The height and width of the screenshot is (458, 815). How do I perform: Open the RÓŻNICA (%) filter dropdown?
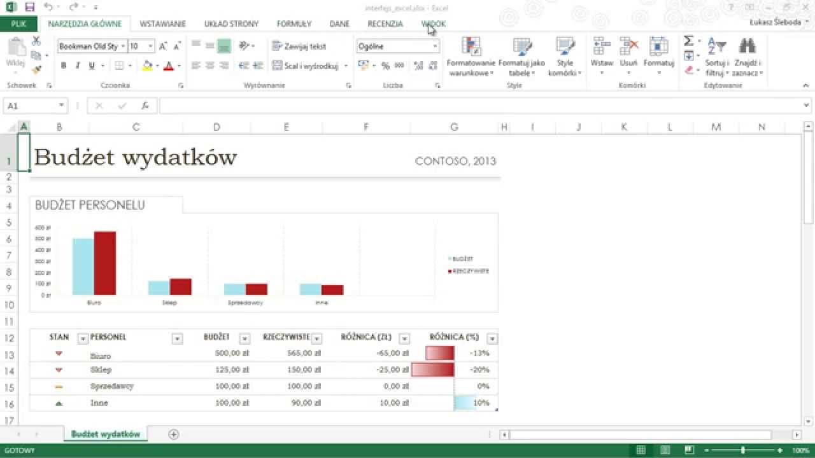tap(492, 339)
